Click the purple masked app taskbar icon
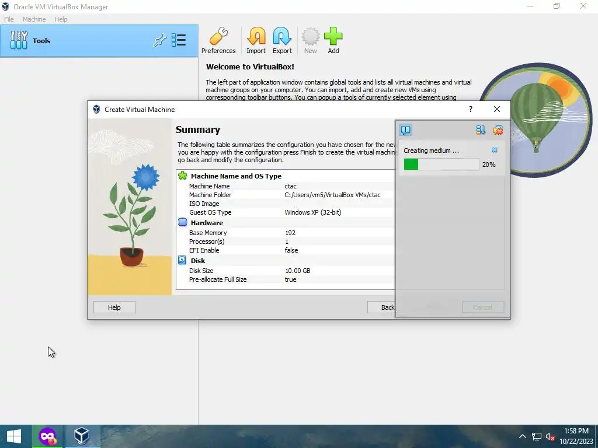 [47, 436]
